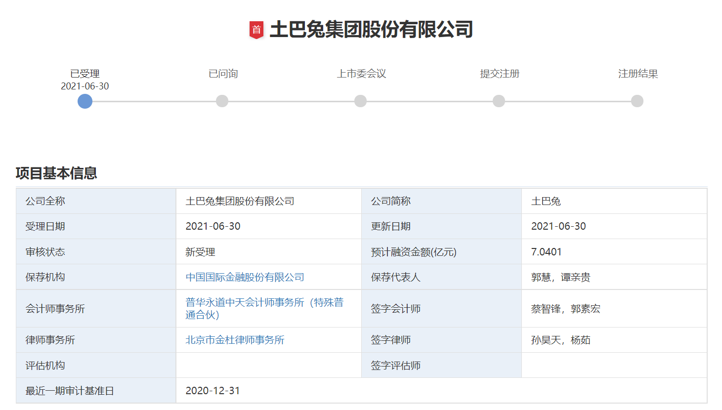Click the 保荐机构 label cell
722x410 pixels.
pos(96,277)
